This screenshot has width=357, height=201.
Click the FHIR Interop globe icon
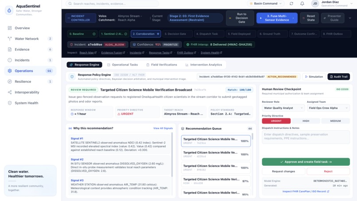(188, 45)
